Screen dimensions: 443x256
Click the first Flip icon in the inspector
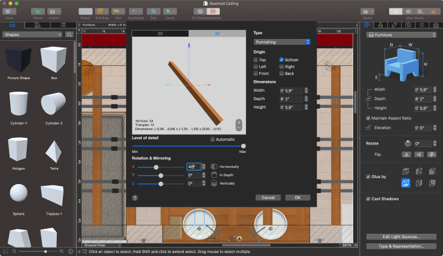(406, 155)
